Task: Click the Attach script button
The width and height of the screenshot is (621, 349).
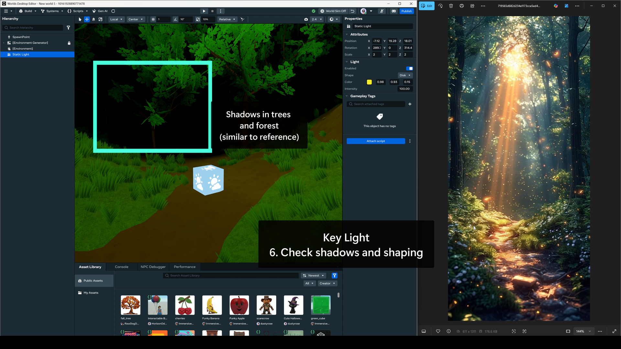Action: pyautogui.click(x=376, y=141)
